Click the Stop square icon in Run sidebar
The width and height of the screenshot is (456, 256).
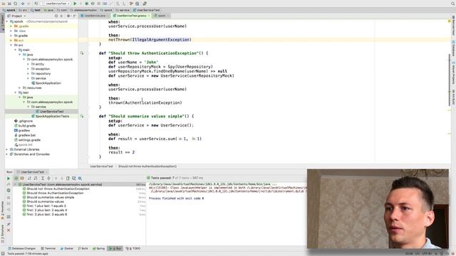click(9, 198)
